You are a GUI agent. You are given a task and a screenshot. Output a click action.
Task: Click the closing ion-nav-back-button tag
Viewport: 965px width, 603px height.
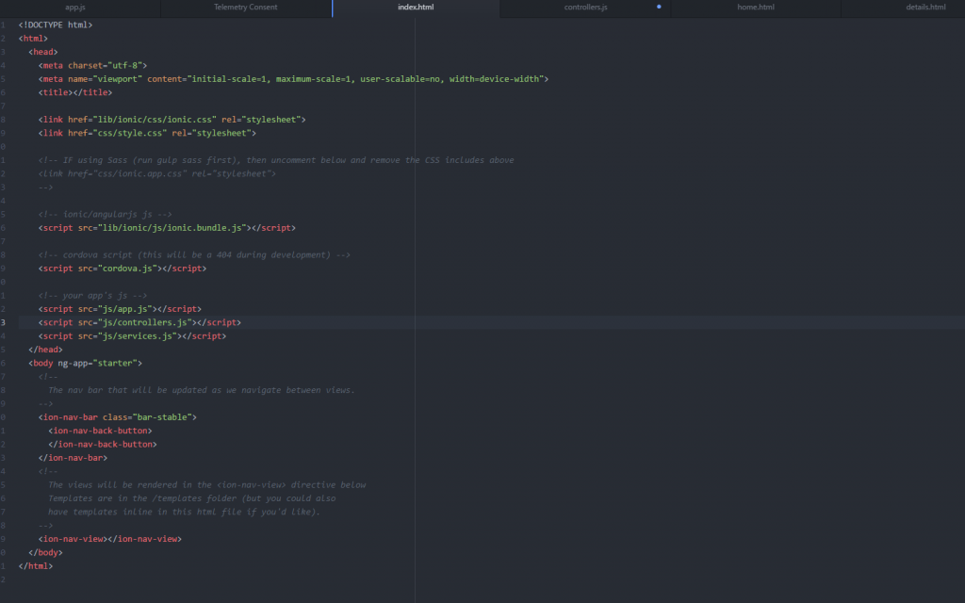103,445
